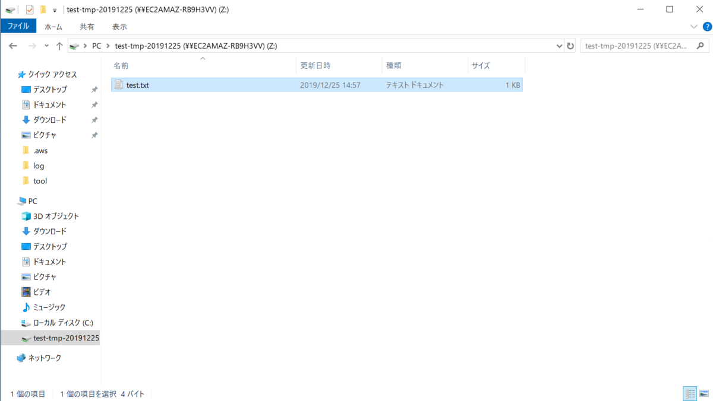Open ダウンロード under PC
Viewport: 713px width, 401px height.
click(49, 231)
